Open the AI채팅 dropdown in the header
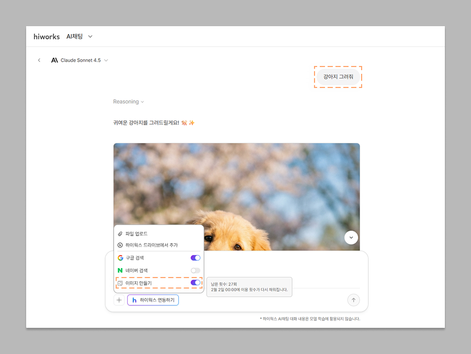This screenshot has height=354, width=471. [x=80, y=37]
